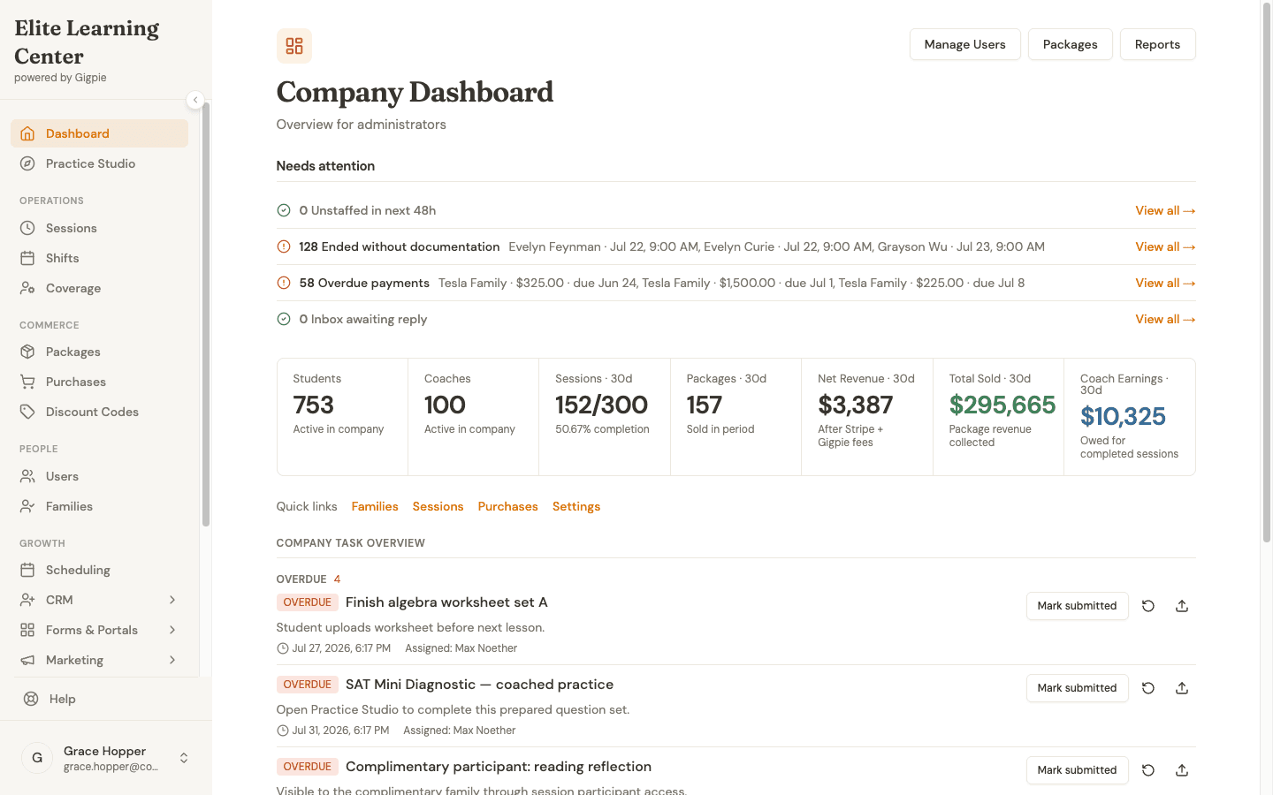Viewport: 1273px width, 795px height.
Task: Click the Net Revenue $3,387 value
Action: tap(855, 405)
